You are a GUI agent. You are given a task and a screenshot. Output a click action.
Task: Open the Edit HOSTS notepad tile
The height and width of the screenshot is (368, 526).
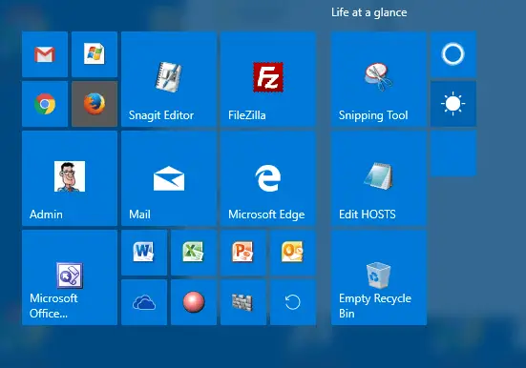tap(379, 178)
